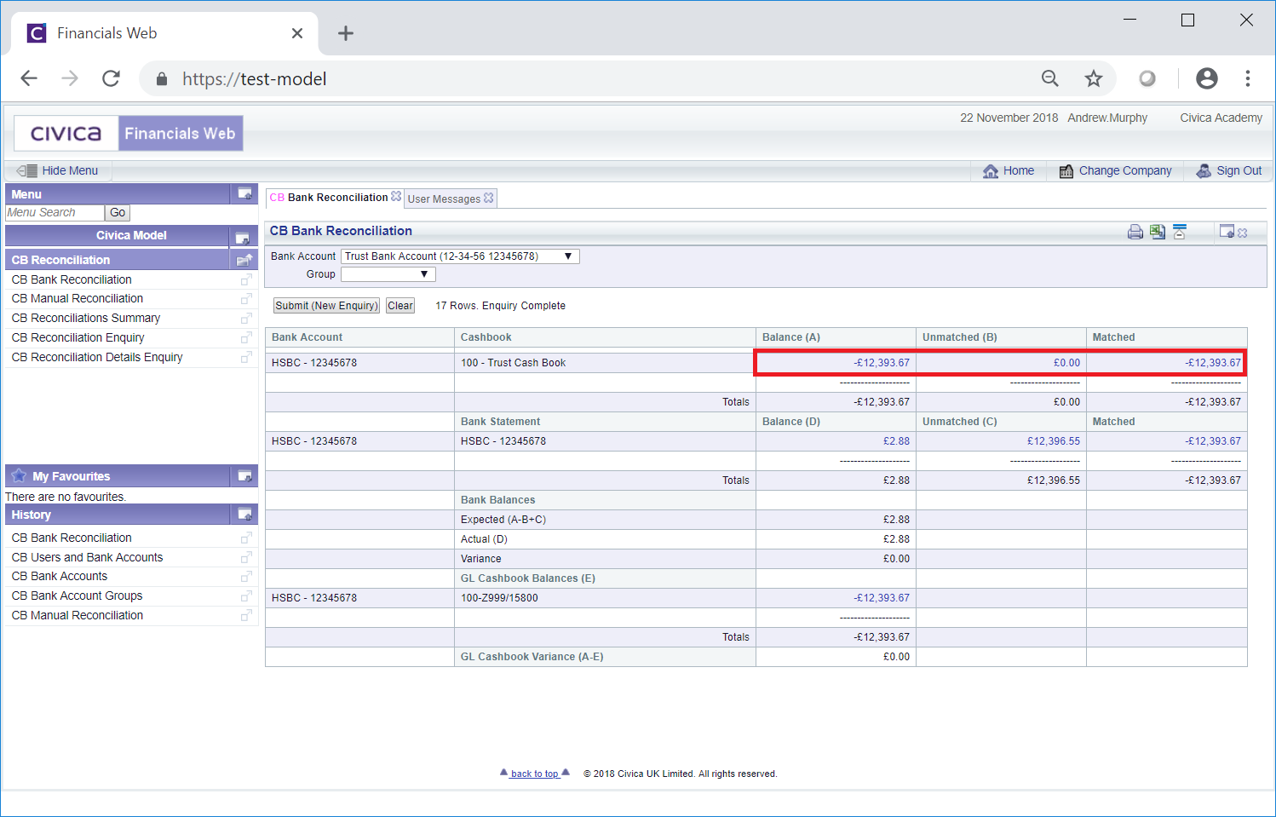The width and height of the screenshot is (1276, 817).
Task: Open the Bank Account dropdown
Action: pyautogui.click(x=460, y=256)
